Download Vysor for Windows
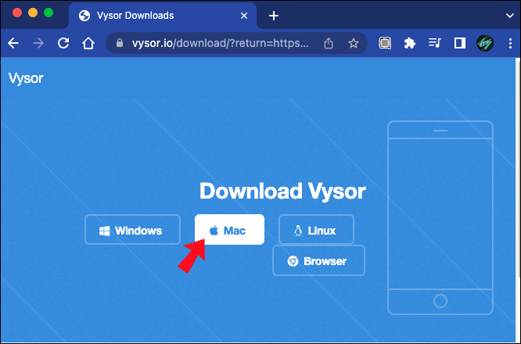Screen dimensions: 521x344 pos(132,230)
